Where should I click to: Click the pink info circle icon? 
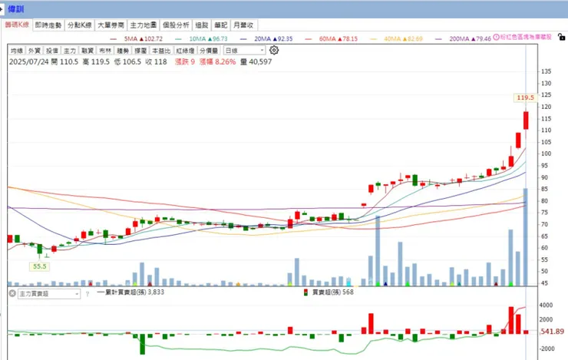(x=497, y=37)
